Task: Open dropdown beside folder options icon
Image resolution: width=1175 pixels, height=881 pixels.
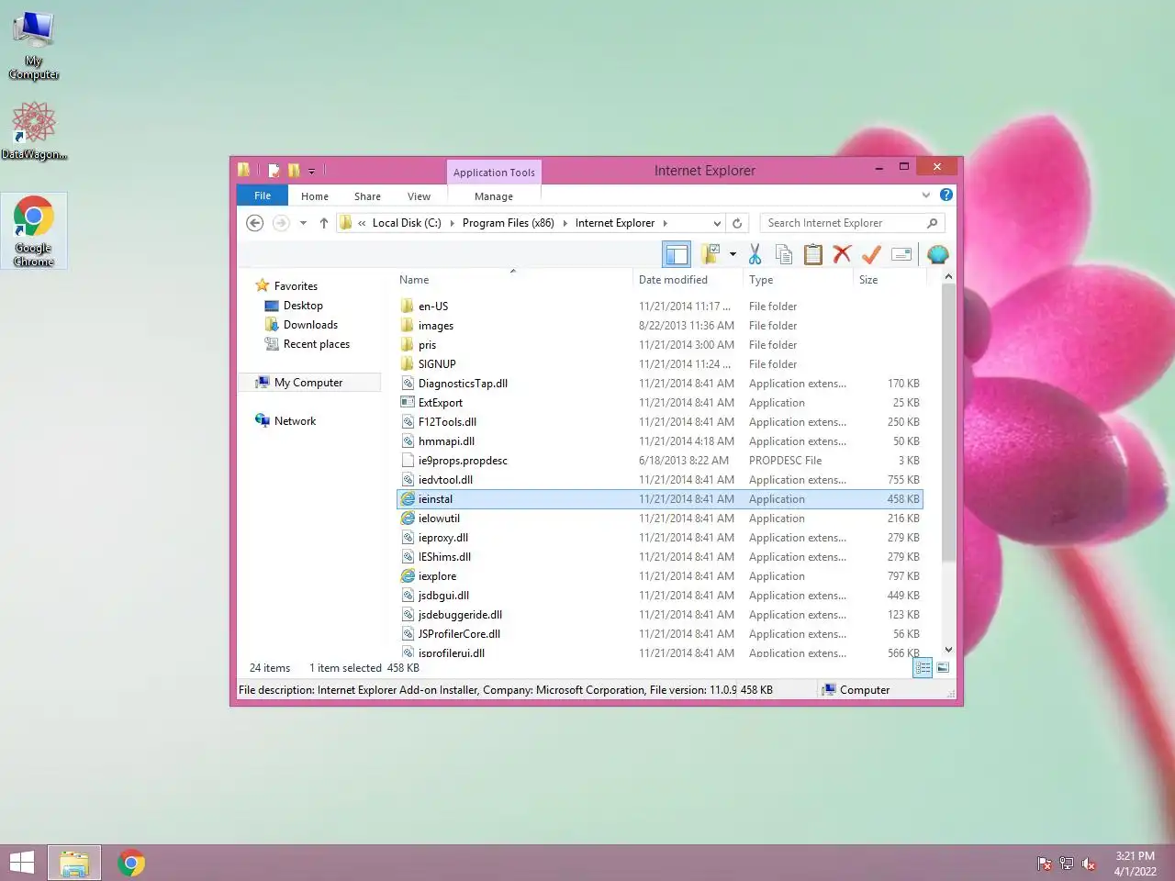Action: (x=733, y=254)
